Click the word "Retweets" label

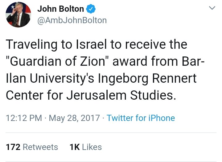click(x=41, y=147)
